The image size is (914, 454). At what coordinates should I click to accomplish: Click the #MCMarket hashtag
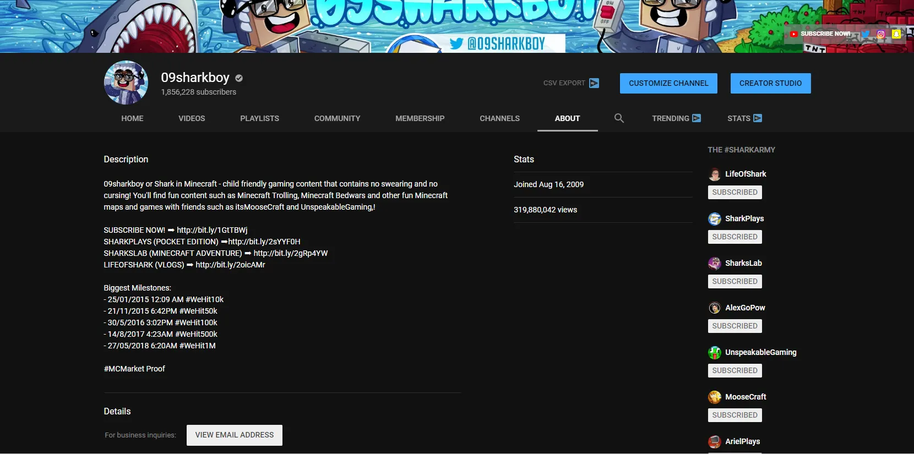(124, 369)
